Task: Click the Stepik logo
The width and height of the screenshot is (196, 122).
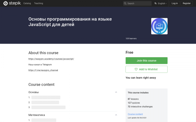Action: (x=12, y=3)
